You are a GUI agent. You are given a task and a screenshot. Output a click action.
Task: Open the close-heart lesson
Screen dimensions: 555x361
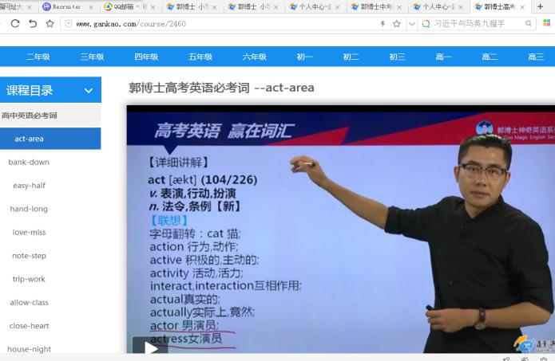tap(29, 326)
